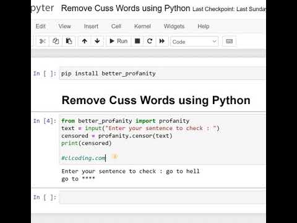
Task: Click the print(censored) code line
Action: coord(87,143)
